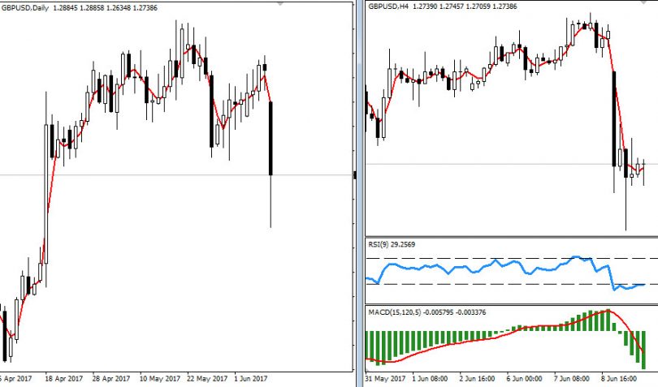This screenshot has height=387, width=658.
Task: Click the 7 Jun 08:00 time label
Action: (571, 379)
